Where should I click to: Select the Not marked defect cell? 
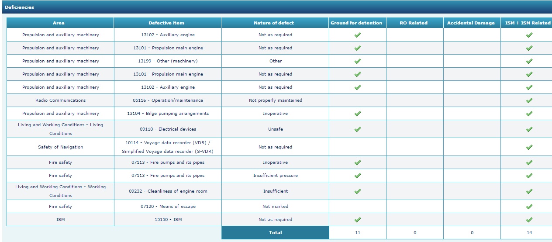coord(275,207)
